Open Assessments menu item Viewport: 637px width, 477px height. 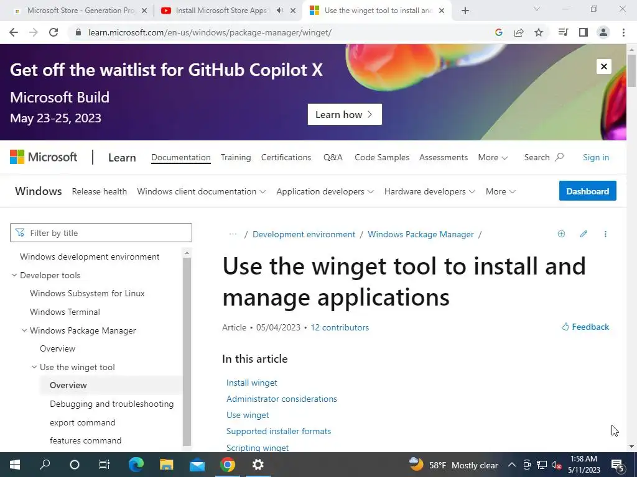click(444, 157)
